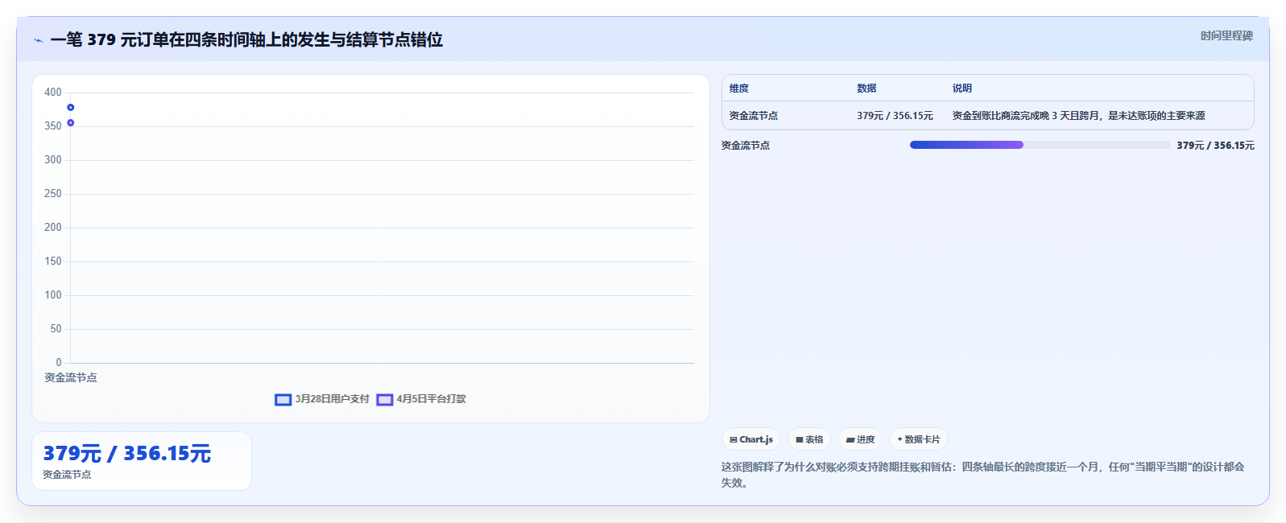Image resolution: width=1286 pixels, height=523 pixels.
Task: Click the large 379元 / 356.15元 data card value
Action: coord(127,454)
